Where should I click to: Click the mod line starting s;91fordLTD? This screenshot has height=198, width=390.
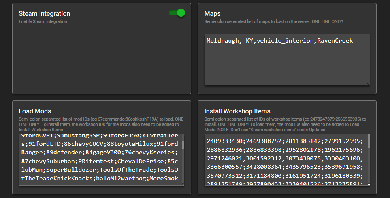click(x=100, y=144)
